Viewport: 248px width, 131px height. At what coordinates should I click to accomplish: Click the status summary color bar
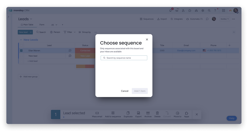pyautogui.click(x=85, y=66)
